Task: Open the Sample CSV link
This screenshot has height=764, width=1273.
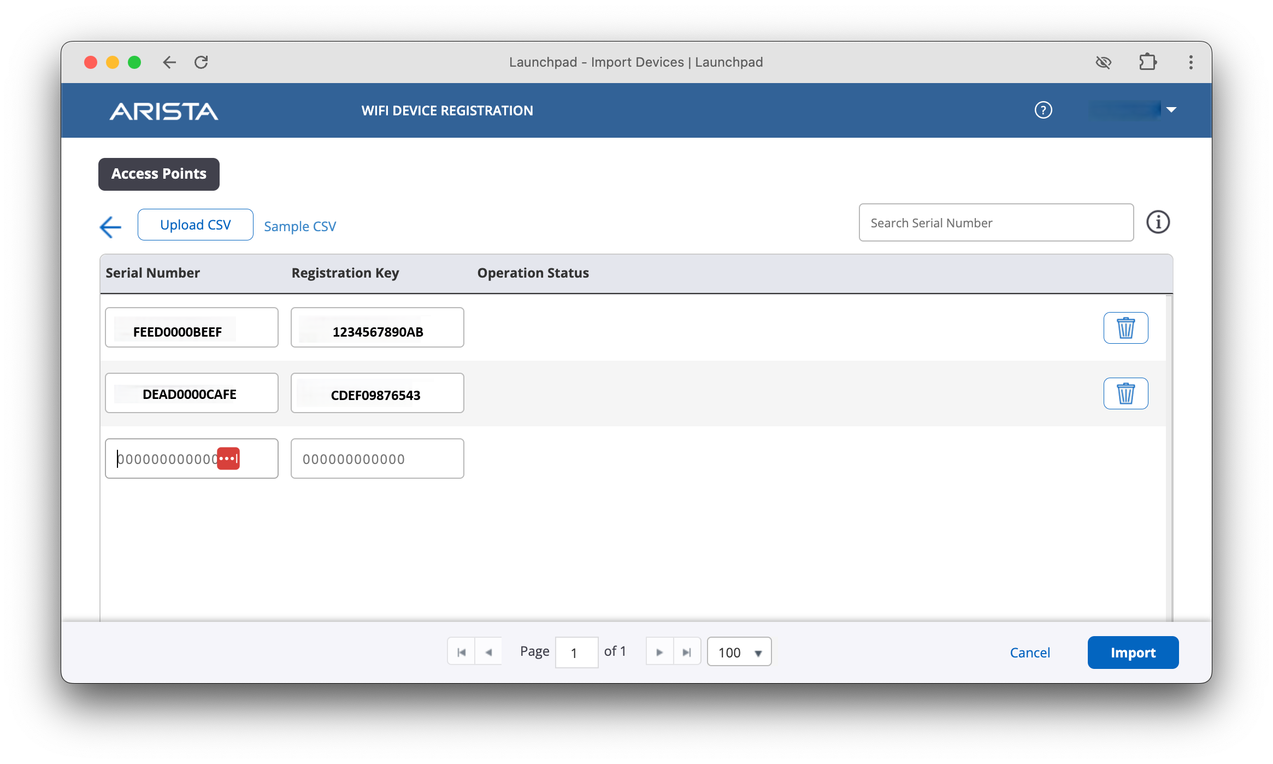Action: coord(300,226)
